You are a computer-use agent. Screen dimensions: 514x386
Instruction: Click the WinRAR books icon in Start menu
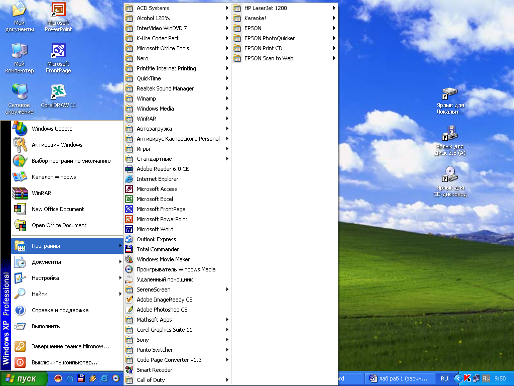pyautogui.click(x=20, y=193)
